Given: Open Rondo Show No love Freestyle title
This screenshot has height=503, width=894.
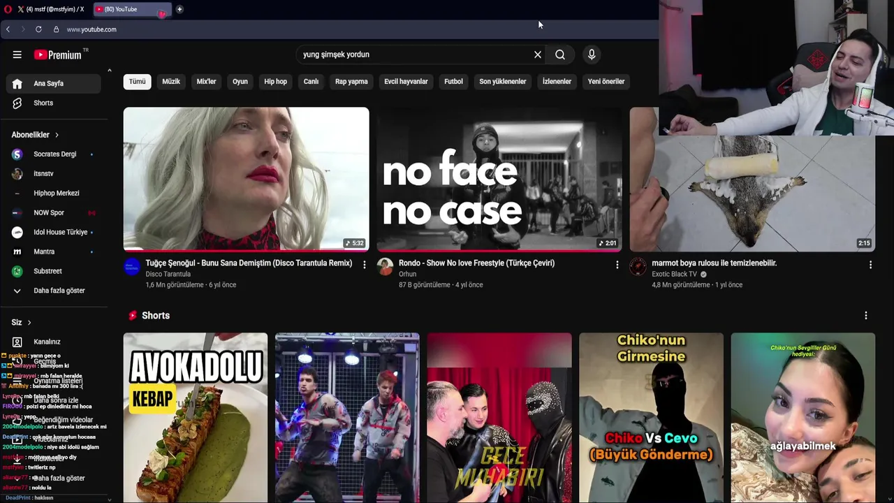Looking at the screenshot, I should tap(476, 263).
